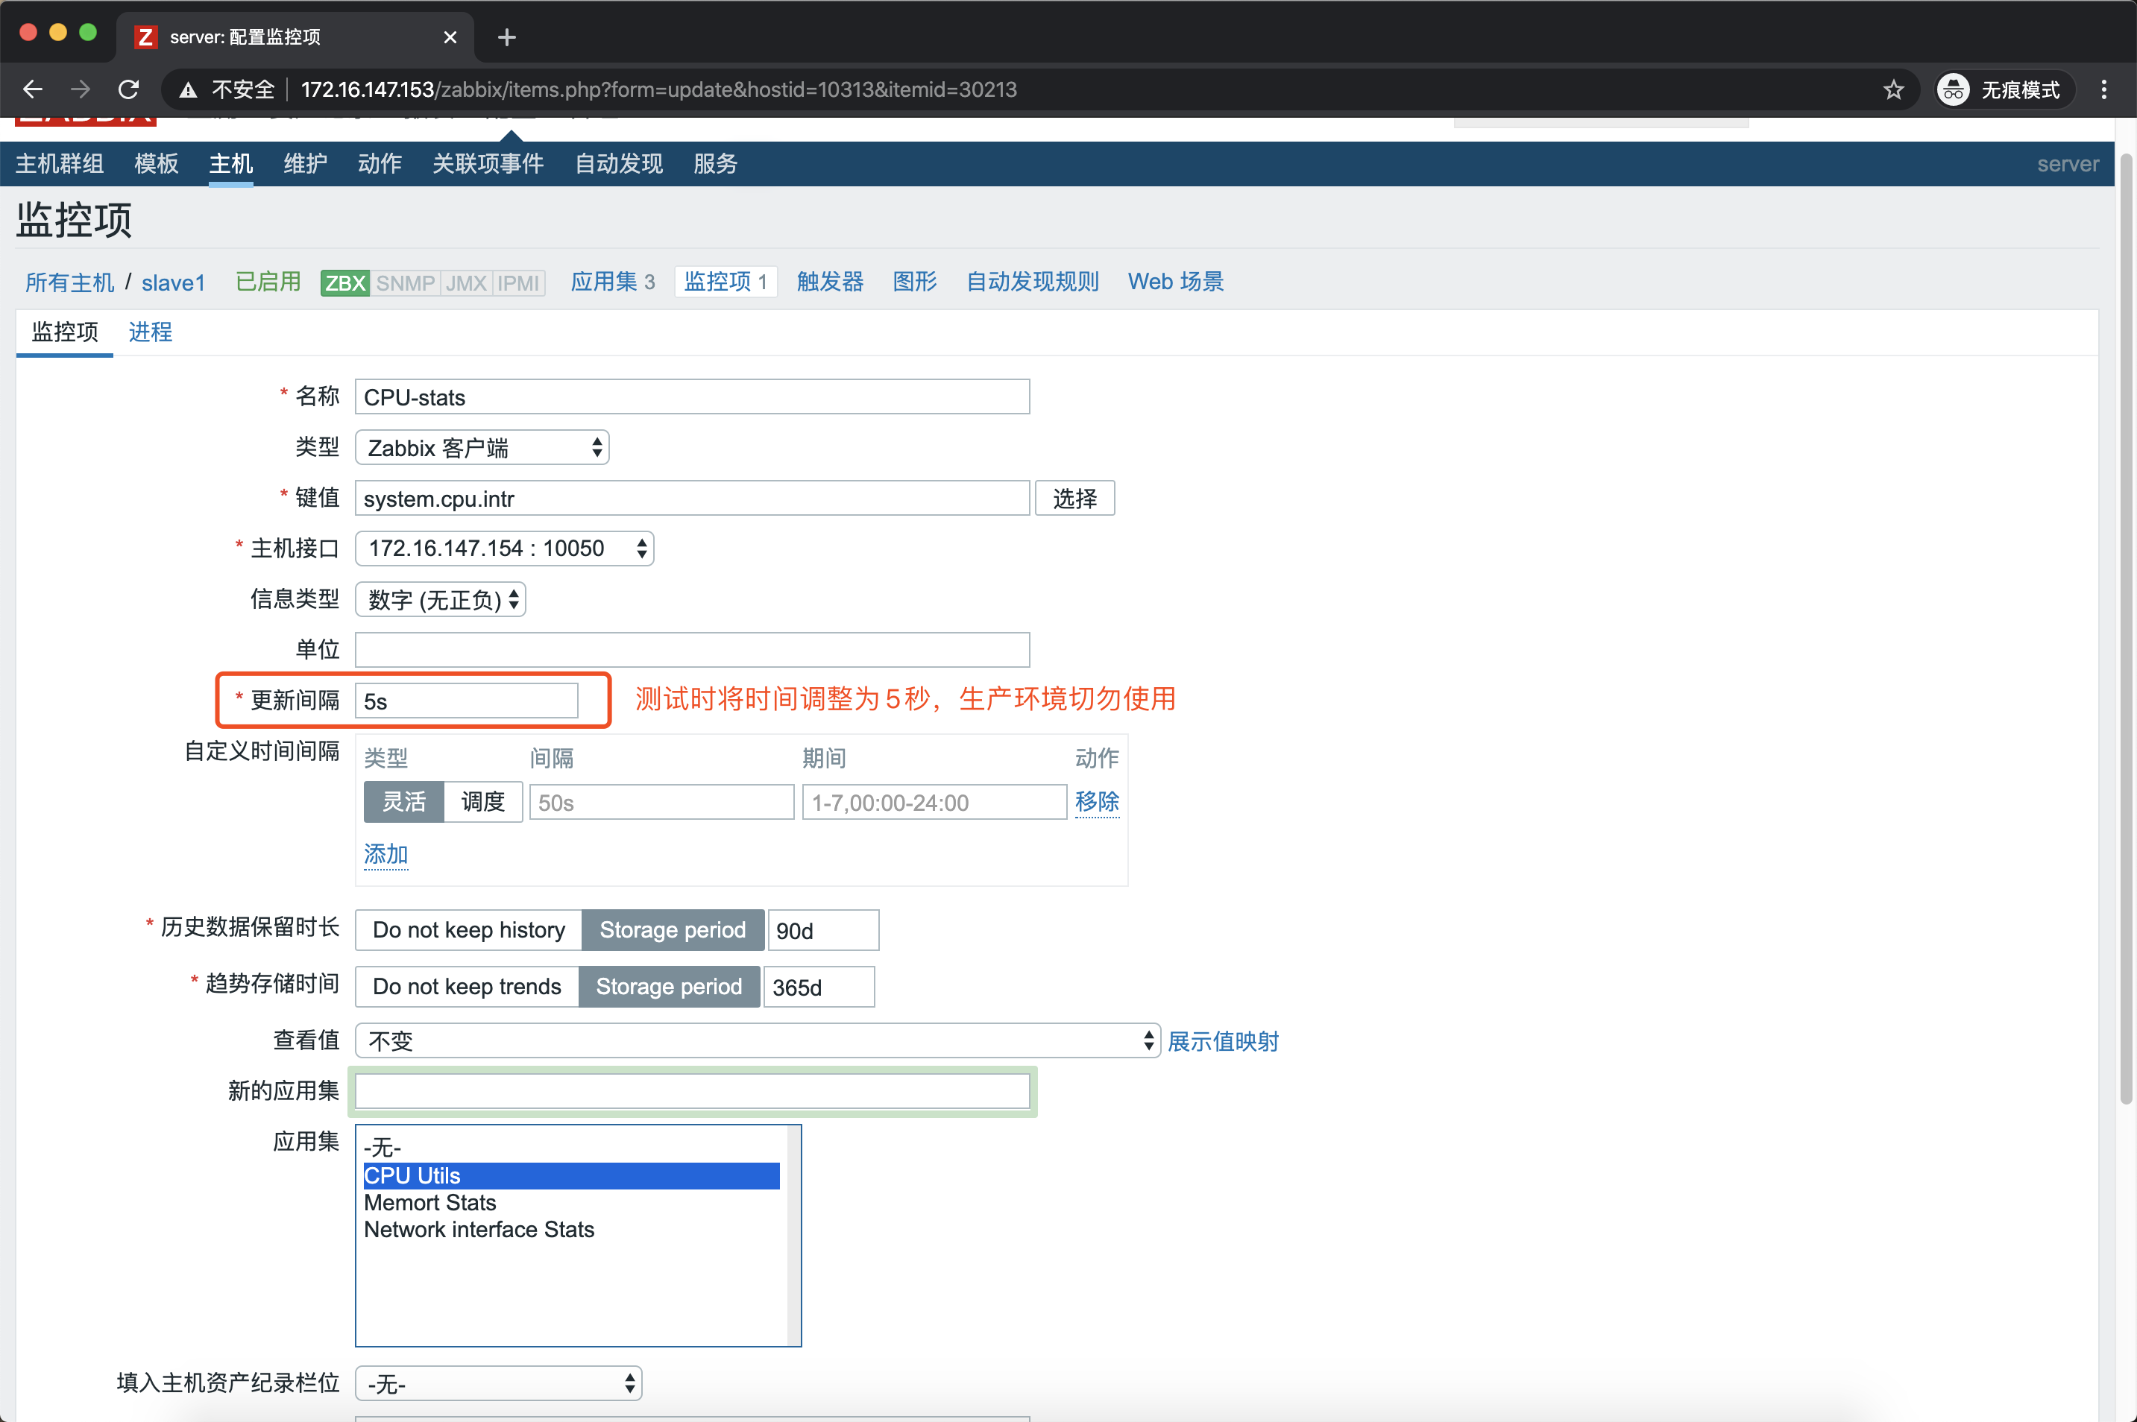Select the 调度 interval type toggle
2137x1422 pixels.
tap(482, 802)
